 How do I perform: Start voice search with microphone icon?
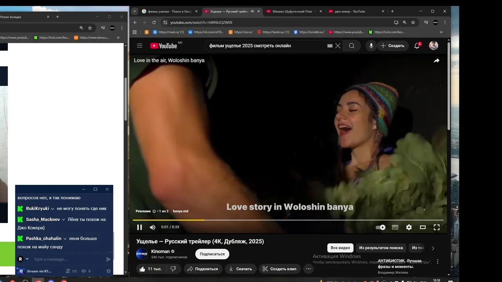[371, 46]
